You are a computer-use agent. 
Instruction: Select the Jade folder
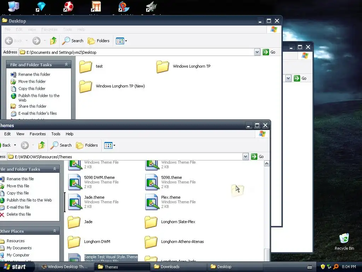point(80,222)
